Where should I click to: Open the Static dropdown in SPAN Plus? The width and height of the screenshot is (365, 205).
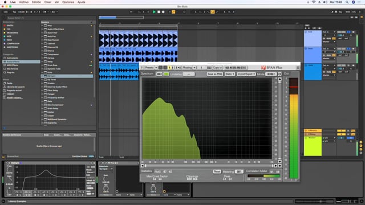click(x=230, y=74)
